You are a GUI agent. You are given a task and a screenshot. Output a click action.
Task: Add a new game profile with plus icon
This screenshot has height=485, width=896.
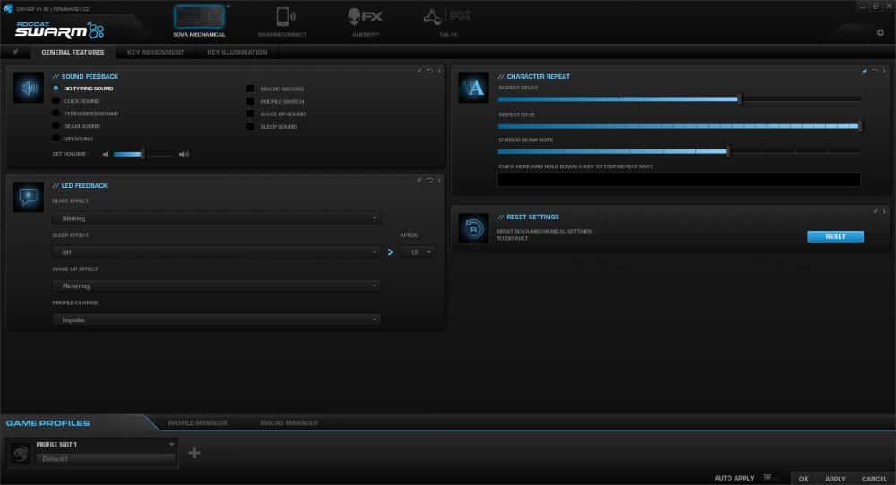tap(194, 453)
